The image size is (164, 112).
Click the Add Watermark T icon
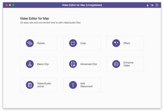tap(73, 85)
